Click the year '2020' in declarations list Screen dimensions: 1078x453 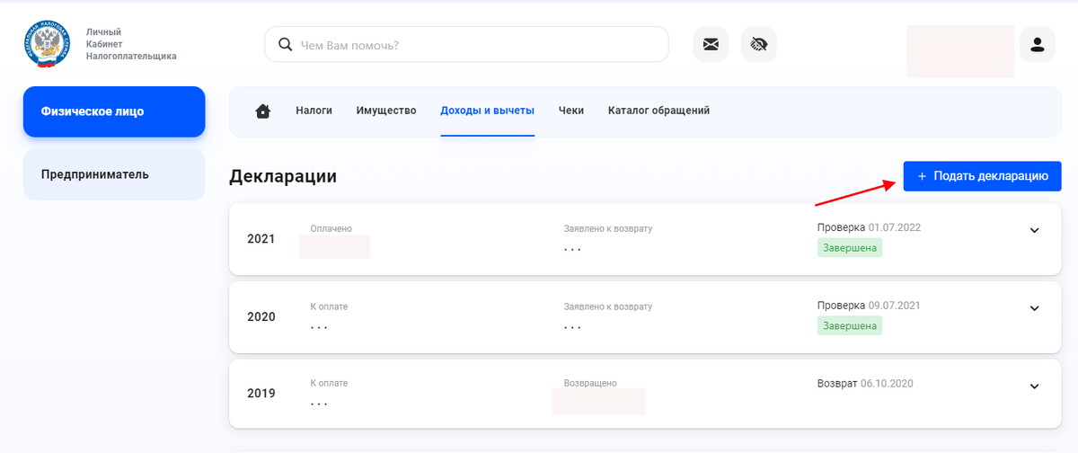point(261,317)
